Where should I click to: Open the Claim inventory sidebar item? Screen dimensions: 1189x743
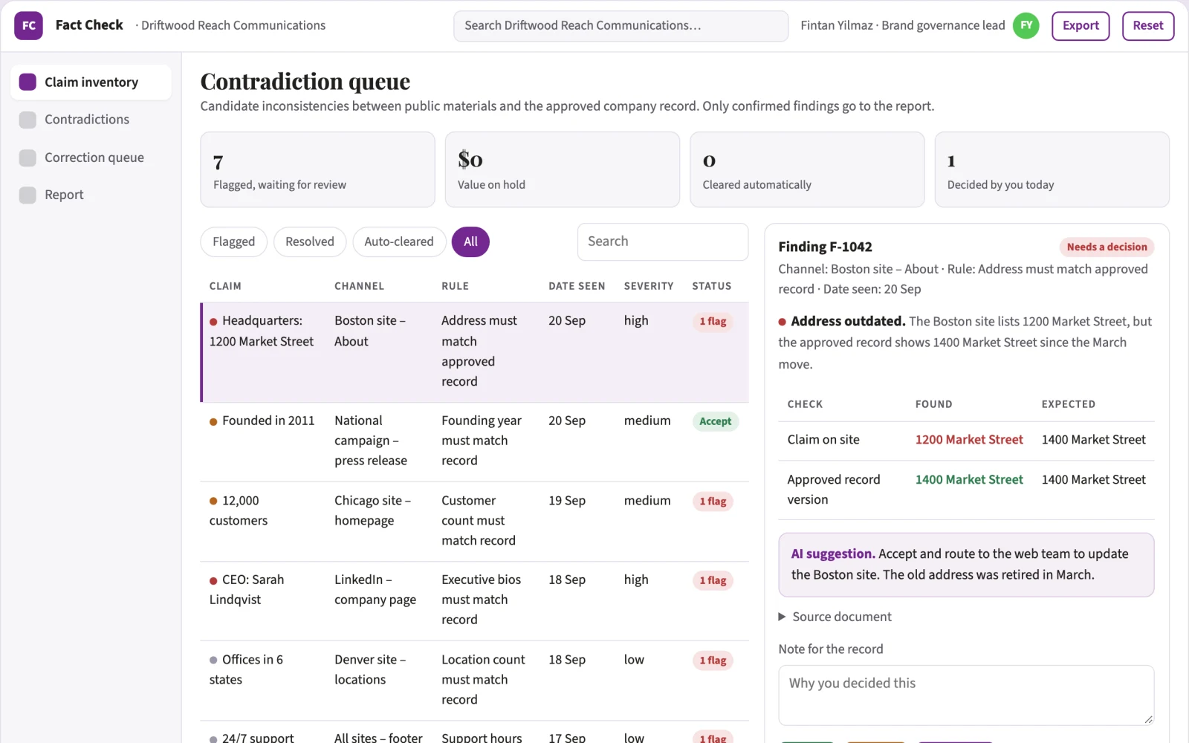click(91, 82)
